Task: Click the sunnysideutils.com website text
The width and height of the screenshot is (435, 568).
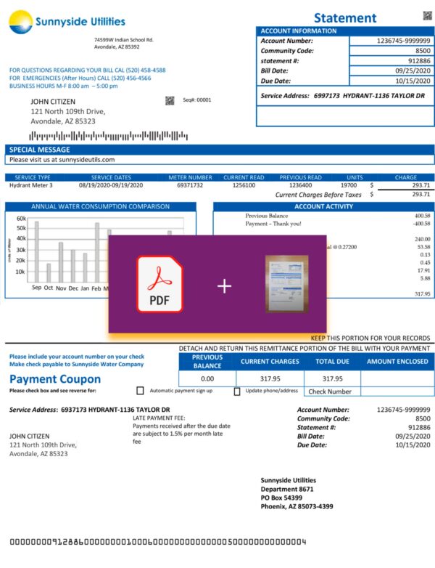Action: pos(83,160)
